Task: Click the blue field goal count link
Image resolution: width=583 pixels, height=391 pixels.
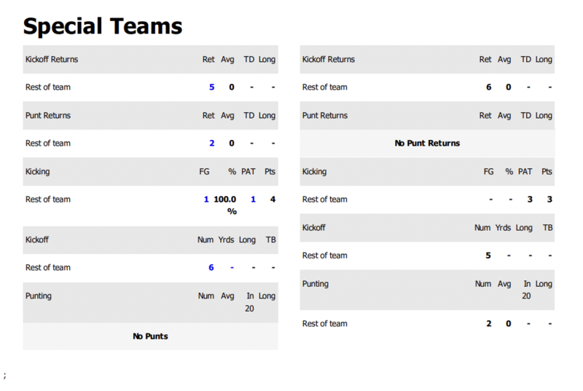Action: pyautogui.click(x=206, y=200)
